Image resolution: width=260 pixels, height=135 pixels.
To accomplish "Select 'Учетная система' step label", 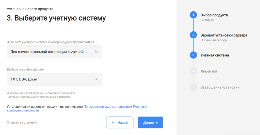I will (215, 55).
